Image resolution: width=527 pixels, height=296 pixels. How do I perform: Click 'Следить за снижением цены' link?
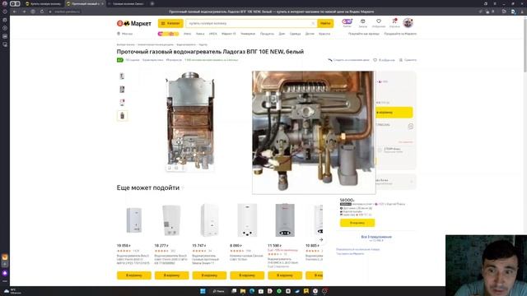(348, 60)
